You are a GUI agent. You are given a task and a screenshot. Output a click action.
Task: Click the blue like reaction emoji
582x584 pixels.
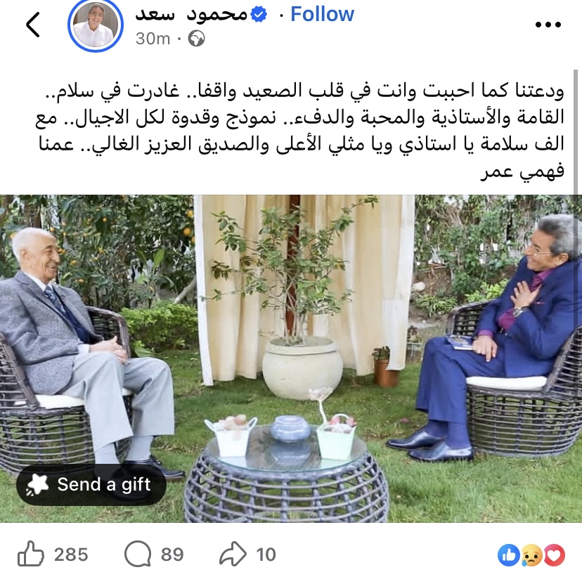point(509,555)
